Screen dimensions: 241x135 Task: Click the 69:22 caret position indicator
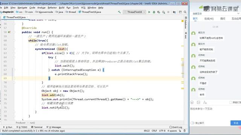click(x=146, y=131)
